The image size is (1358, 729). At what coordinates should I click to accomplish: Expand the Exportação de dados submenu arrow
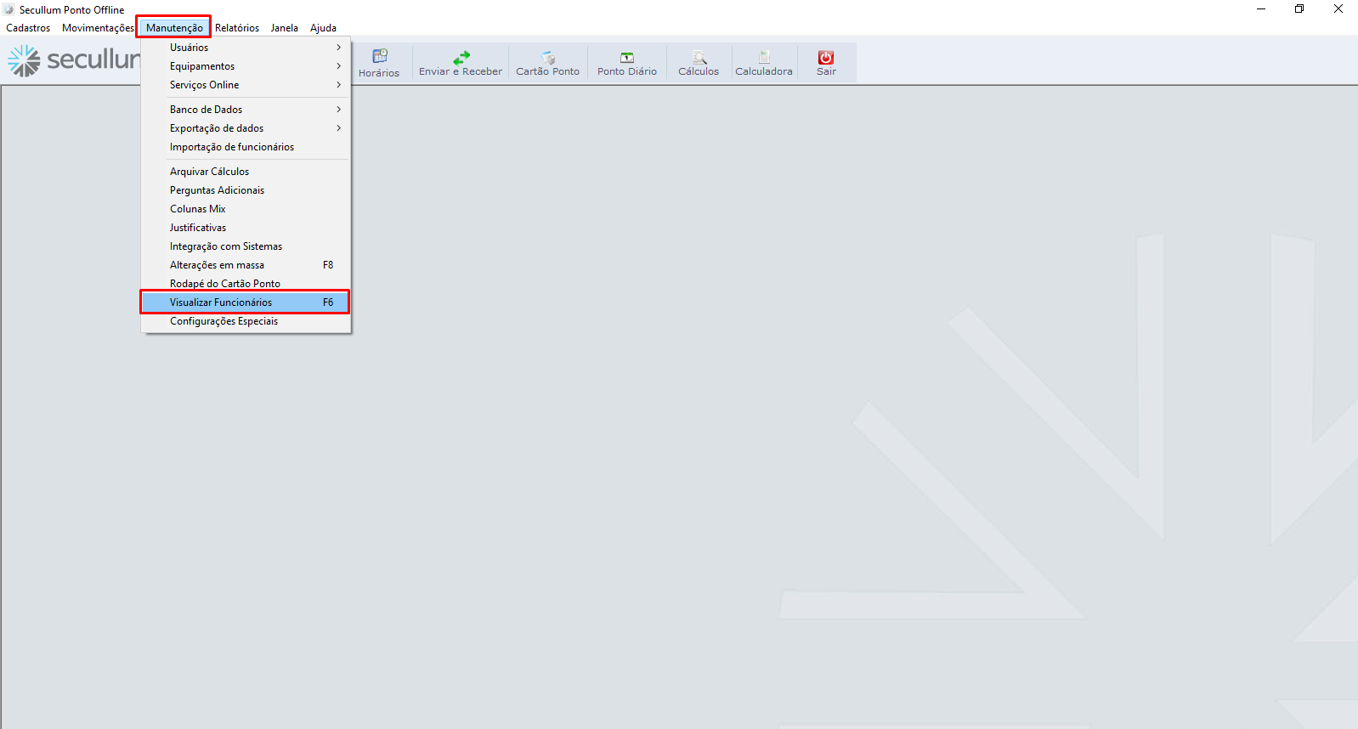point(338,128)
